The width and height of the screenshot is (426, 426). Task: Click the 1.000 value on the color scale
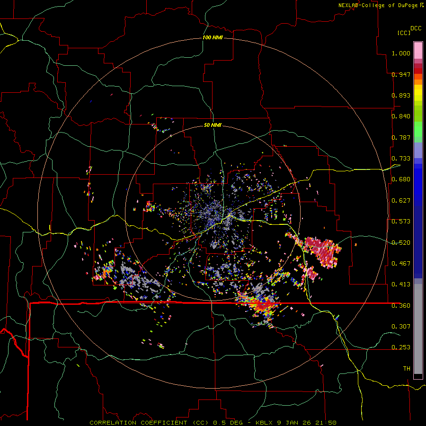click(x=401, y=53)
